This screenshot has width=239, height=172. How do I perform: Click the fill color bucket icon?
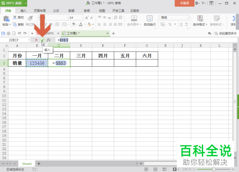point(74,24)
